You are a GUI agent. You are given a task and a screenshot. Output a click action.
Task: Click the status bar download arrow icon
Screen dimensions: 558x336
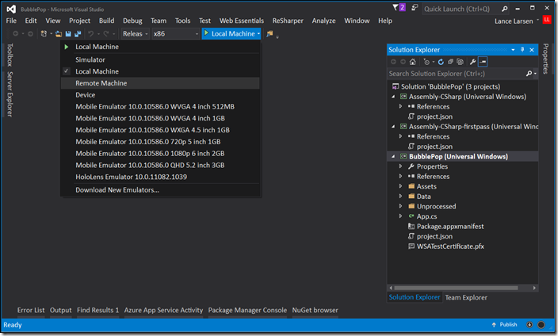529,325
